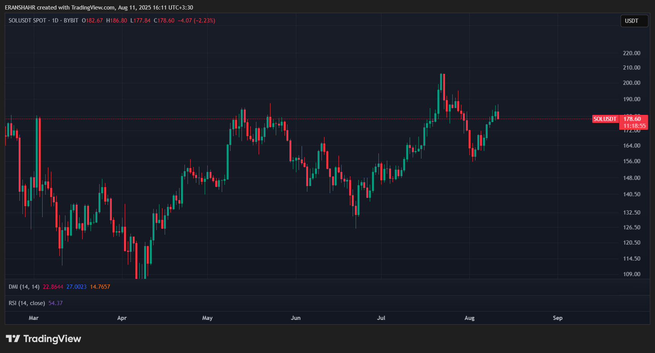Click the red SOLUSDT price line label
Image resolution: width=655 pixels, height=353 pixels.
tap(605, 119)
